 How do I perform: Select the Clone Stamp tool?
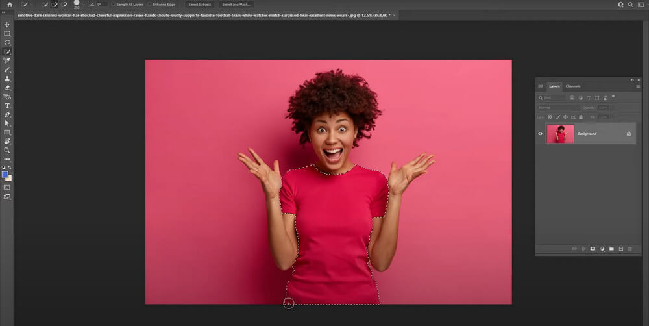point(7,79)
